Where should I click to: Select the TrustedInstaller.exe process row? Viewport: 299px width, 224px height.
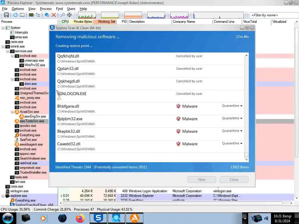pyautogui.click(x=33, y=172)
